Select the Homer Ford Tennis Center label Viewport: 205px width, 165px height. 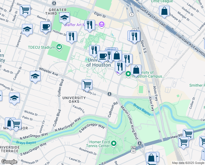(98, 144)
